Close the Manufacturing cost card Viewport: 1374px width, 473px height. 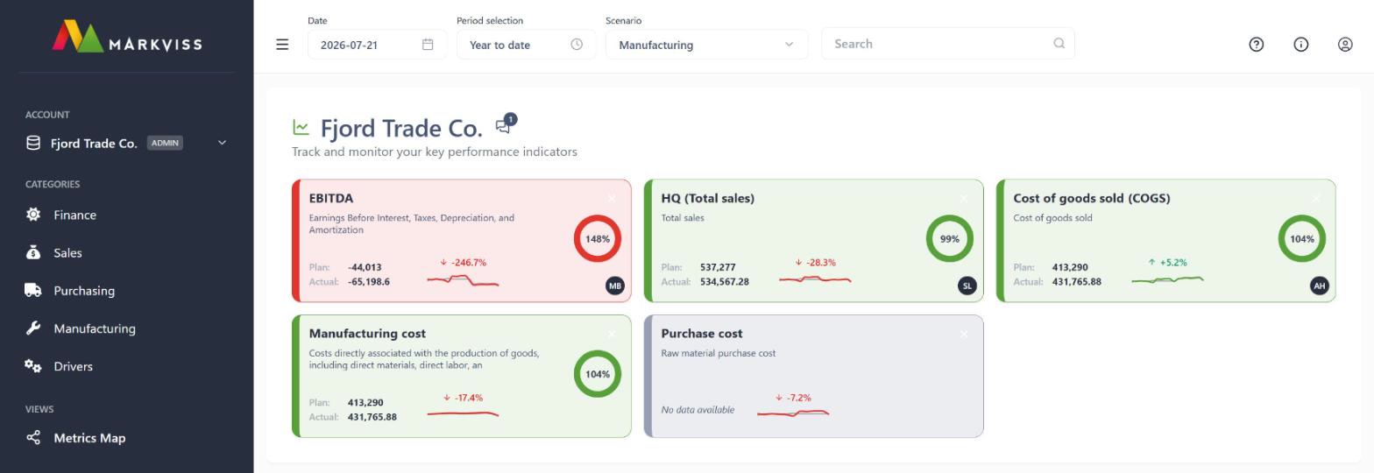(612, 334)
